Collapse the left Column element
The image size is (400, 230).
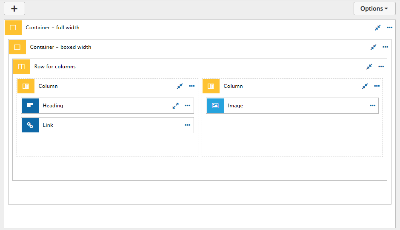180,86
